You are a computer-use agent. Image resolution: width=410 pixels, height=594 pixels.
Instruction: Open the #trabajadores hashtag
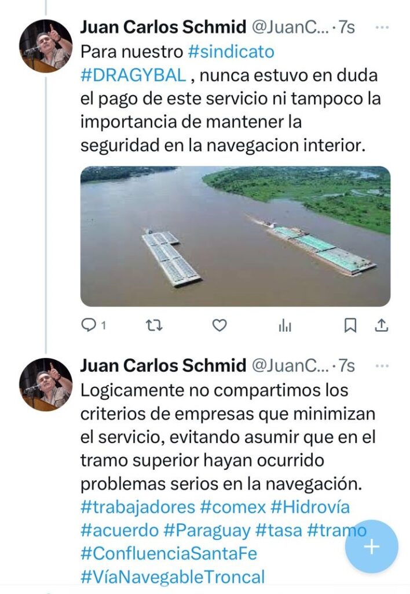point(138,507)
